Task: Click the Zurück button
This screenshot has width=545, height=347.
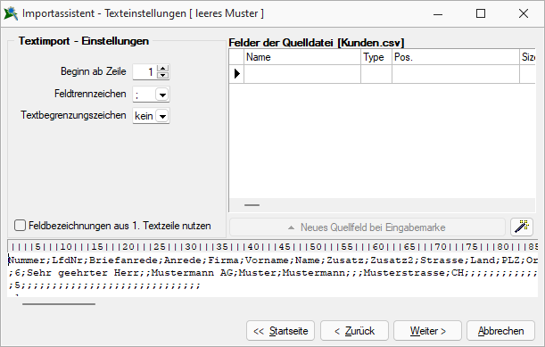Action: pos(354,331)
